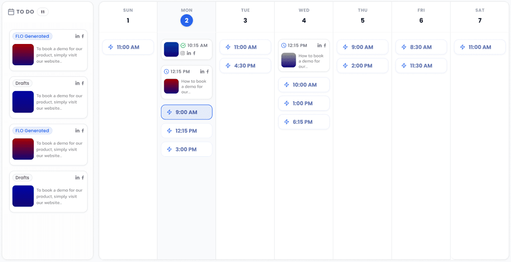
Task: Click the lightning icon in Wednesday's 10:00 AM slot
Action: [287, 85]
